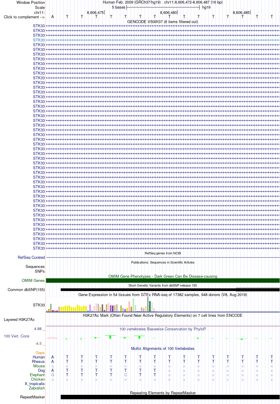Click the "Zebrafish" species label

(x=37, y=388)
